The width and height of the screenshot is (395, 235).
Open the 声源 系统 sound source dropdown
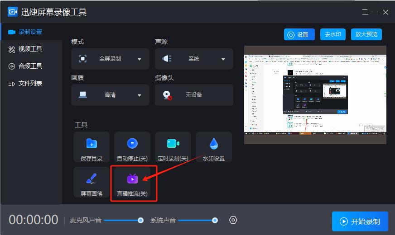coord(194,59)
